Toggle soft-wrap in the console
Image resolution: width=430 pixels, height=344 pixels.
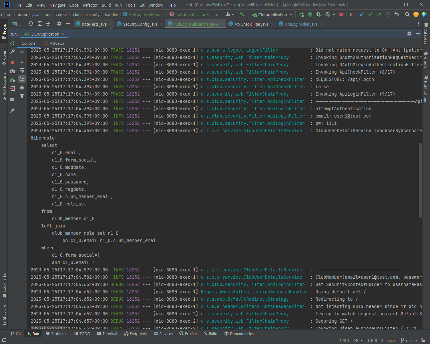point(22,70)
